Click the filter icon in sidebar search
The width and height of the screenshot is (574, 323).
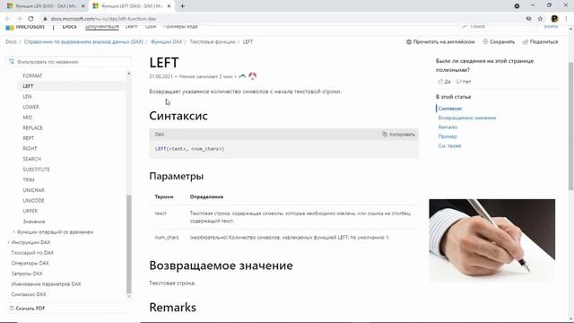coord(12,62)
